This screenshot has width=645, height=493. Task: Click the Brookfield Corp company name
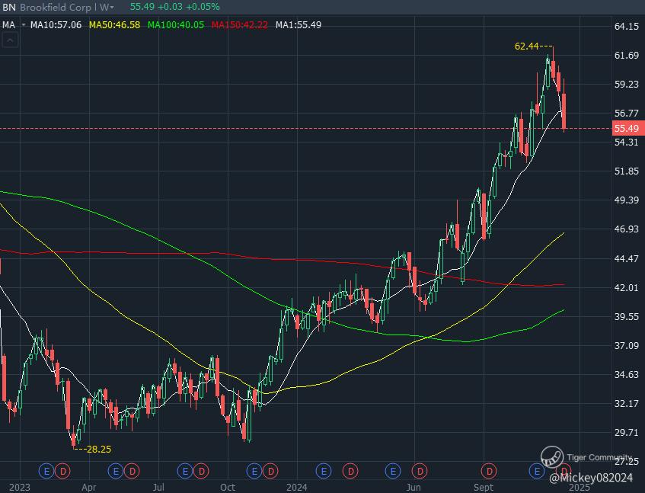pos(55,7)
